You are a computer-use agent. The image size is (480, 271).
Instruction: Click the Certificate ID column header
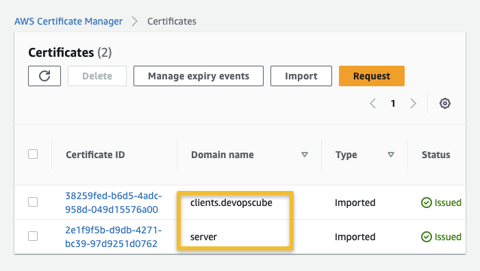click(95, 155)
